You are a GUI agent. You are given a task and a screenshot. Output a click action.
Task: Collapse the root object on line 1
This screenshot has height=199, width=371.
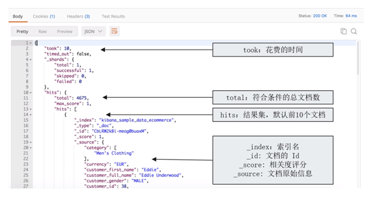pos(31,43)
